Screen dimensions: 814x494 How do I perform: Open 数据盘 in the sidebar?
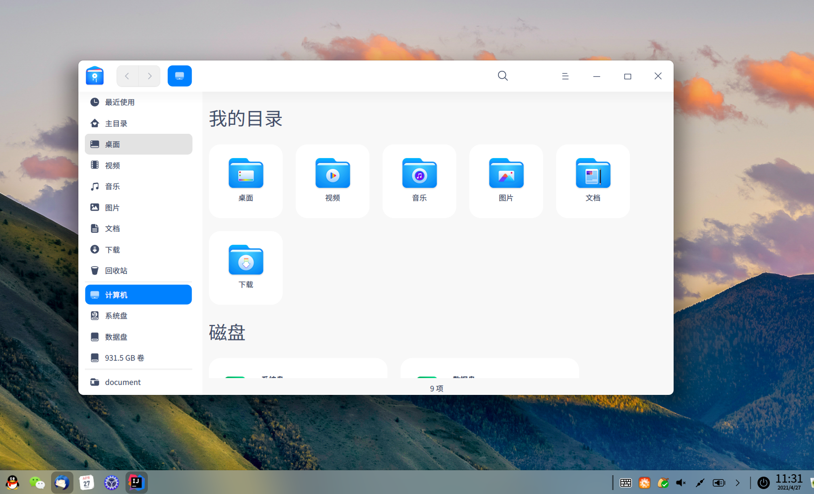[138, 337]
